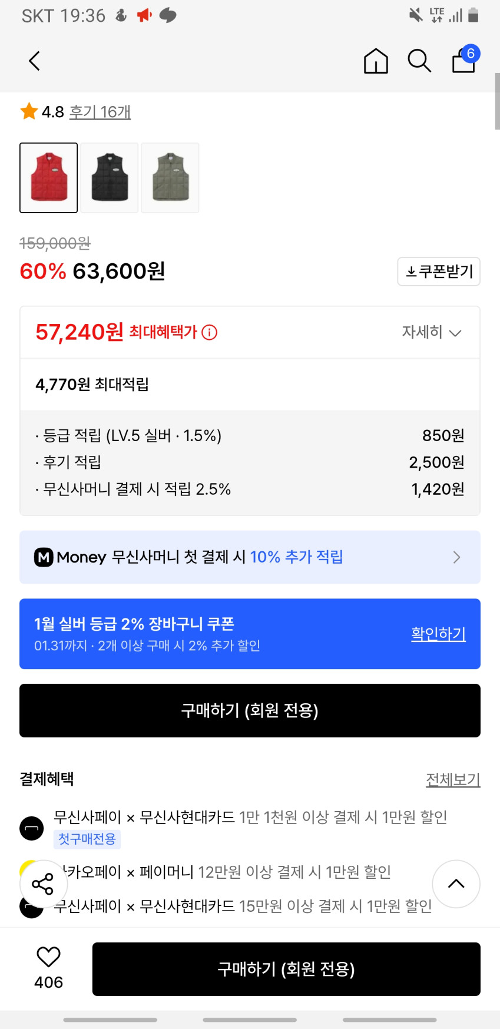Select the black vest color option
The height and width of the screenshot is (1029, 500).
[x=110, y=177]
